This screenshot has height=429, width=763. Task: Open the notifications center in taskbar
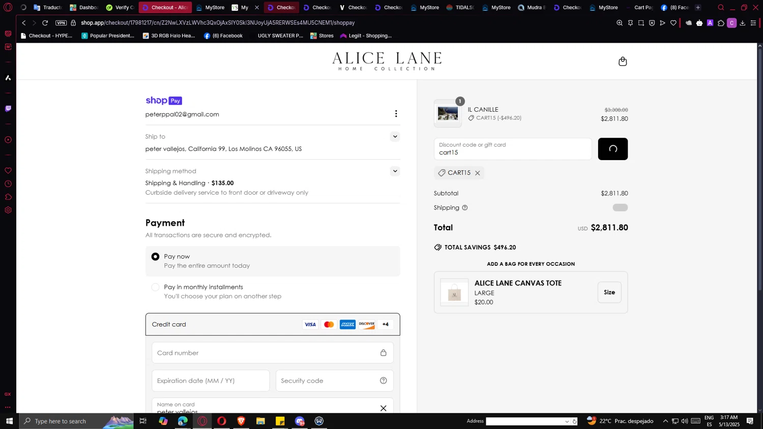(750, 421)
